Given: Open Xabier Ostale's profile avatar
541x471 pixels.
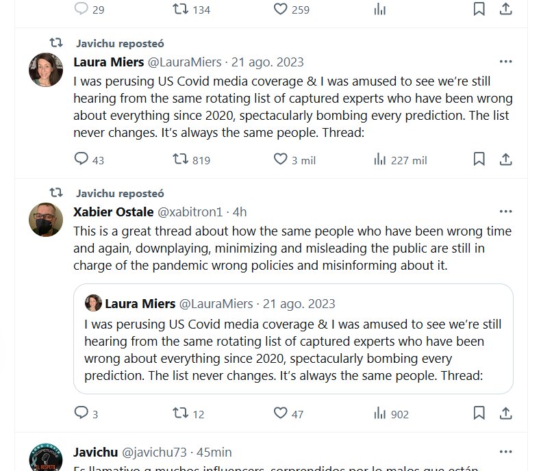Looking at the screenshot, I should [x=46, y=219].
